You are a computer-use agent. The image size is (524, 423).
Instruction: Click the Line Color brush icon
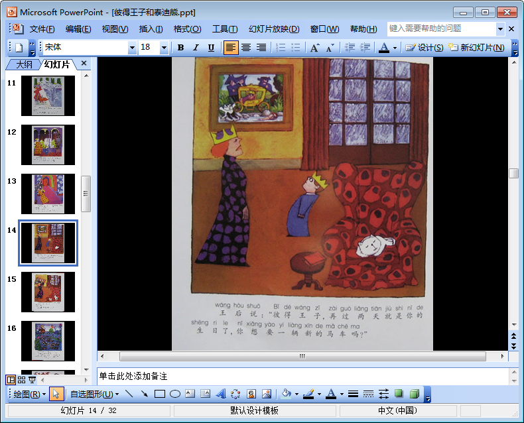coord(309,394)
